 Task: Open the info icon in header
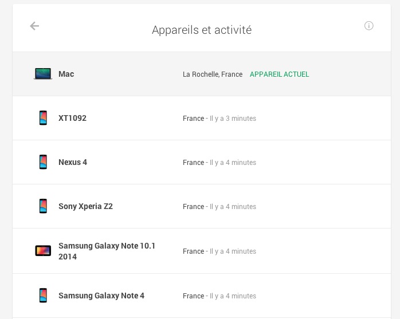[x=369, y=26]
